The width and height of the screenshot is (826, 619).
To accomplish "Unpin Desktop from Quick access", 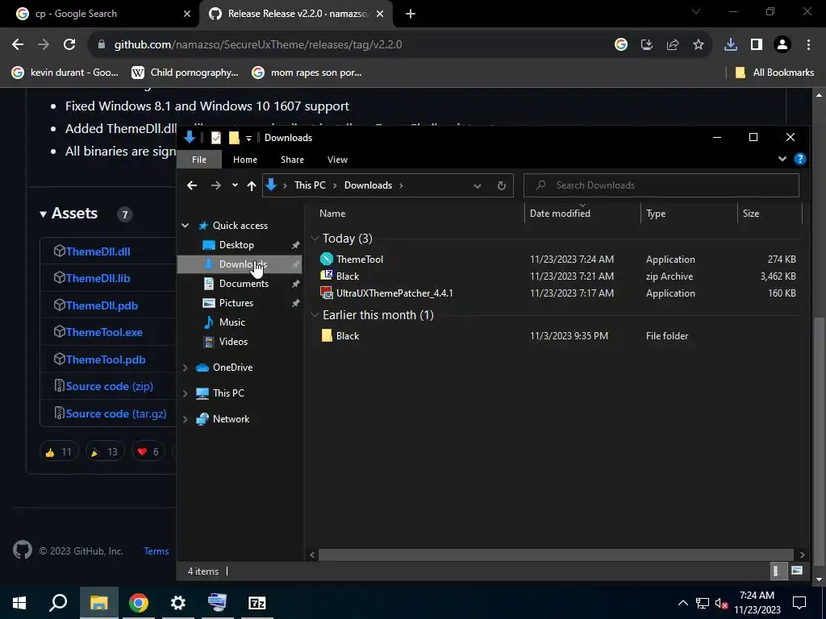I will [295, 245].
